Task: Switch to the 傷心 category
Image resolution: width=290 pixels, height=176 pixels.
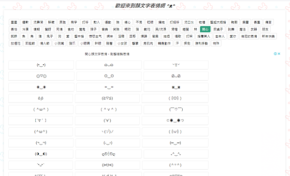Action: pyautogui.click(x=128, y=22)
